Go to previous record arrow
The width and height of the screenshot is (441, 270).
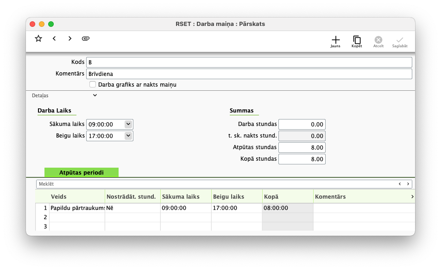(54, 38)
